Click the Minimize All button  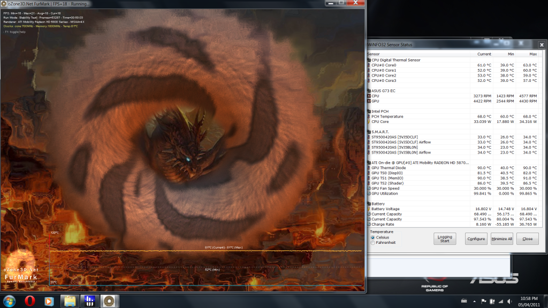[x=501, y=238]
